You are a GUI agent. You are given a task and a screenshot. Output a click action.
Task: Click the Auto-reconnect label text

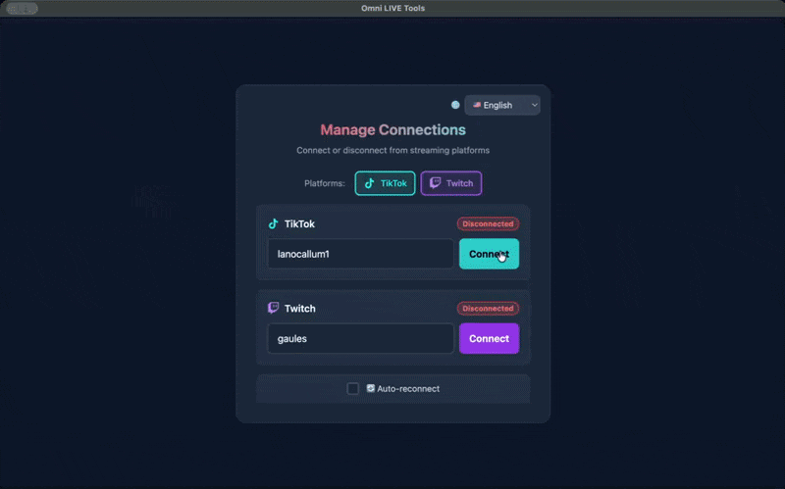coord(408,388)
